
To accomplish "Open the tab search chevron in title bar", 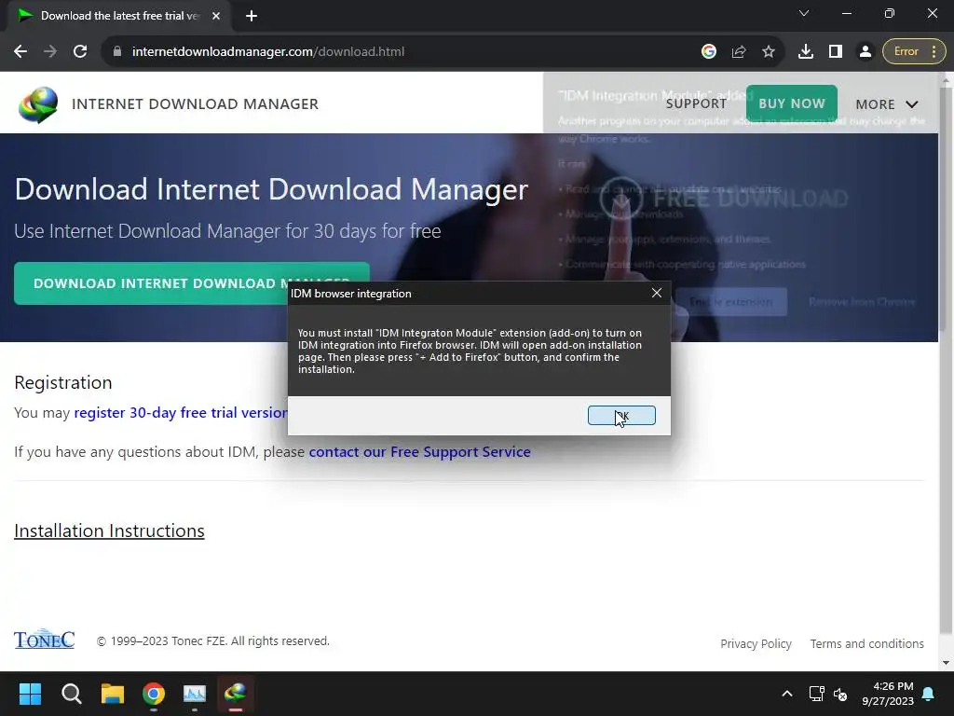I will click(804, 13).
